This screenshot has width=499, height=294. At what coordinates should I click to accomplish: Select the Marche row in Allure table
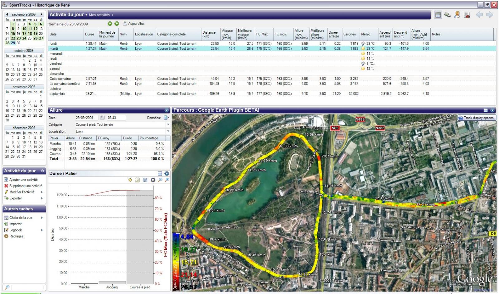coord(109,144)
